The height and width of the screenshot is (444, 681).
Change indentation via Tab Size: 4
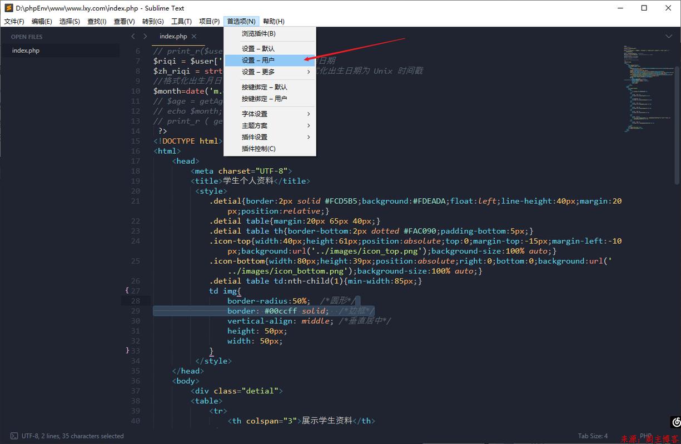coord(593,436)
